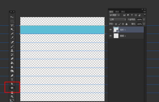Hide the 矩形 1 layer
Viewport: 159px width, 102px height.
(x=110, y=30)
